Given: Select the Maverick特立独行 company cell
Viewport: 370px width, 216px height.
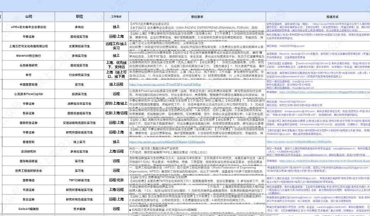Looking at the screenshot, I should click(x=28, y=56).
